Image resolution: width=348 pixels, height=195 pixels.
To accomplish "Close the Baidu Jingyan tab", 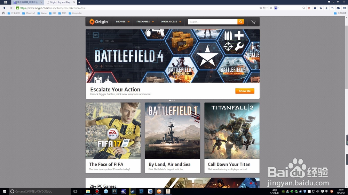I will pos(41,2).
